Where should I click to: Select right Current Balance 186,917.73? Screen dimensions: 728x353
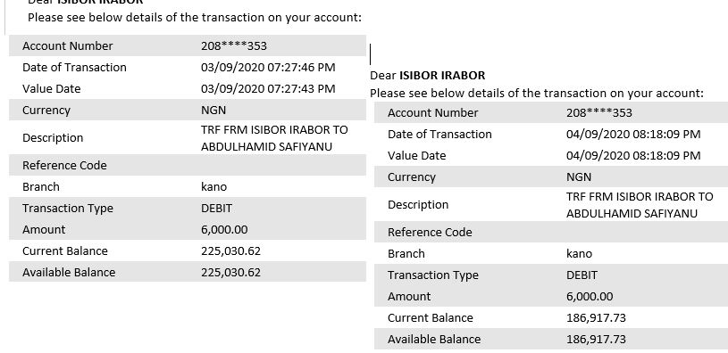pos(596,317)
